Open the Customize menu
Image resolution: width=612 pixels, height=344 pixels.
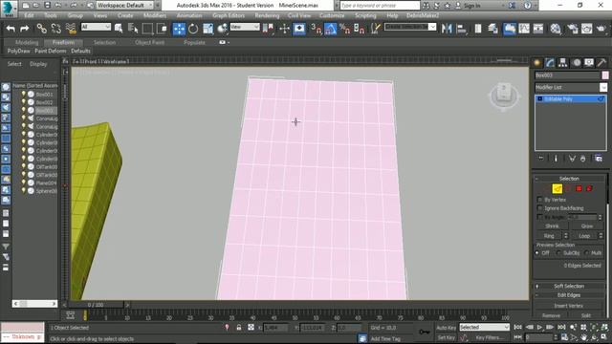[x=332, y=15]
